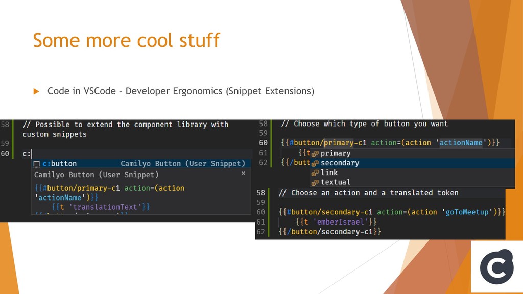This screenshot has height=294, width=523.
Task: Click the Camilyo Button (User Snippet) suggestion description
Action: click(183, 164)
